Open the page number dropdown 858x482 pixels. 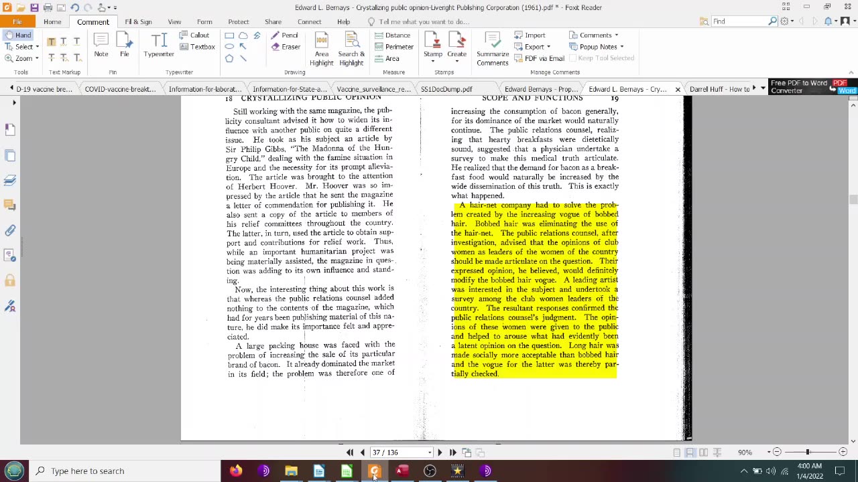point(430,453)
